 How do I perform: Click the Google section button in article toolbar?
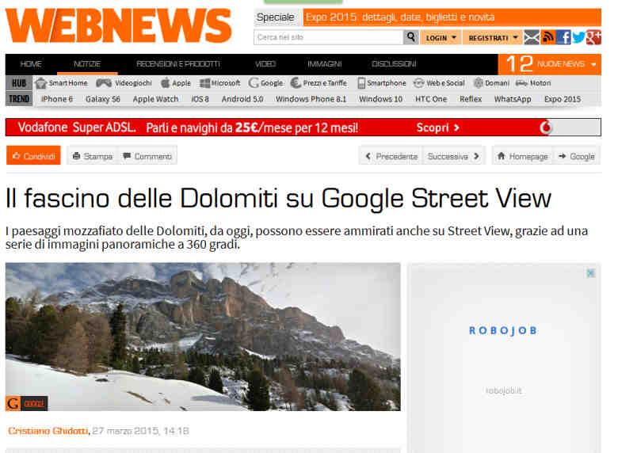577,156
